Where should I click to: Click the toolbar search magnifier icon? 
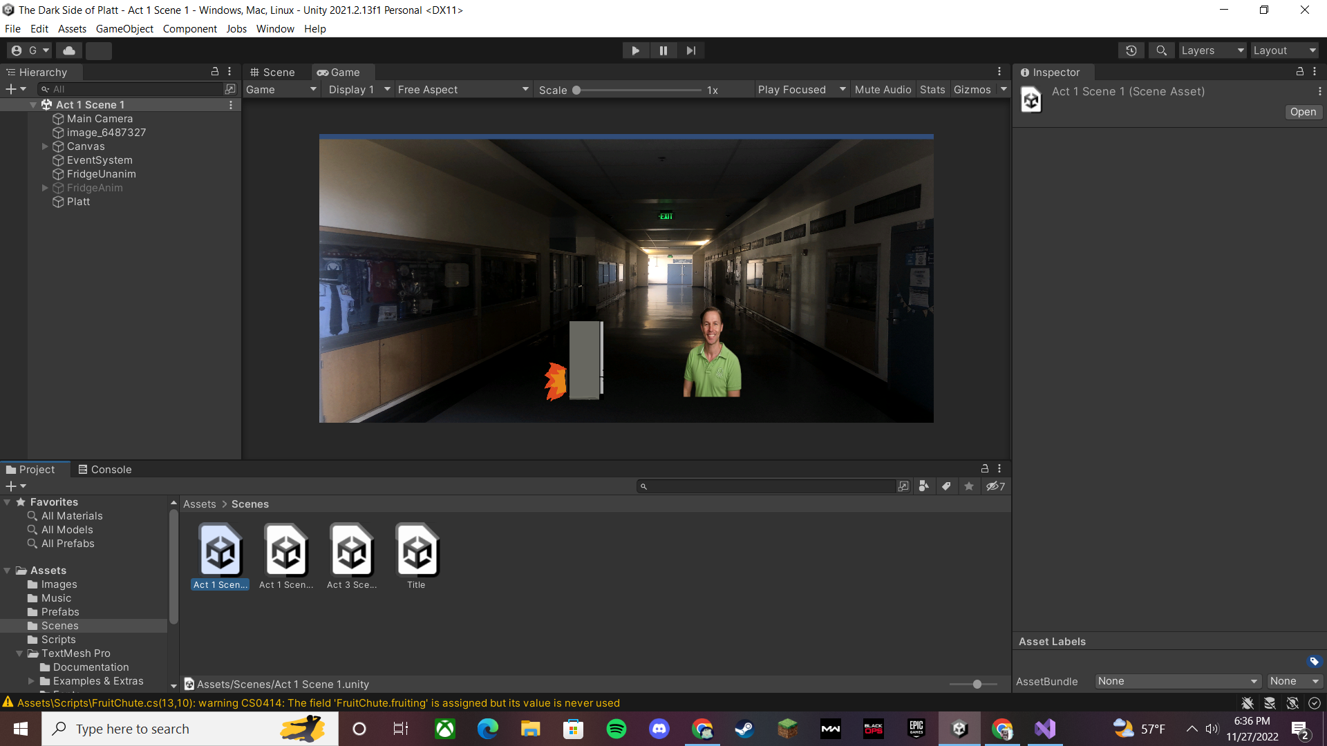[1161, 50]
